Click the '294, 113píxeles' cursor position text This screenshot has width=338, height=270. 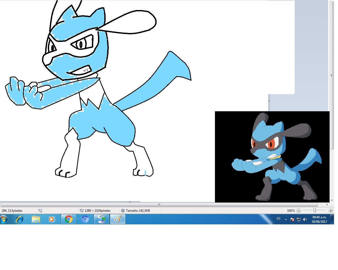(x=12, y=210)
